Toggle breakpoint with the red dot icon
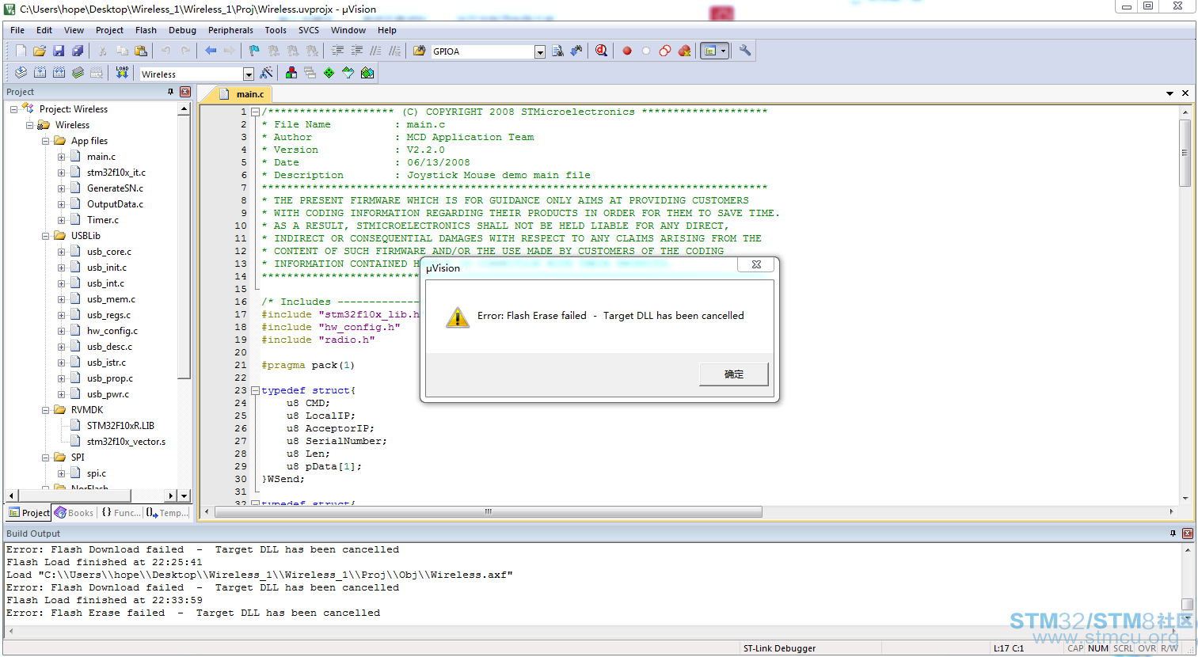The image size is (1198, 657). pyautogui.click(x=627, y=51)
